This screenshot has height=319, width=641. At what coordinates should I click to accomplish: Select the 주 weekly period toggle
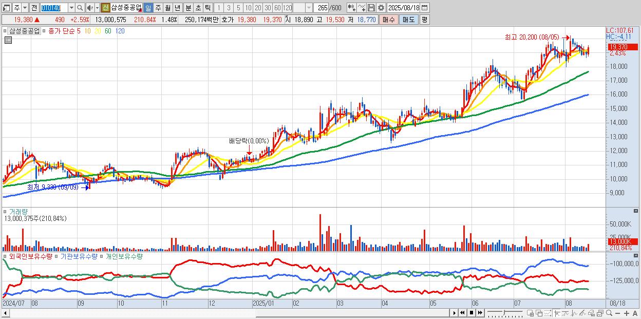tap(158, 8)
